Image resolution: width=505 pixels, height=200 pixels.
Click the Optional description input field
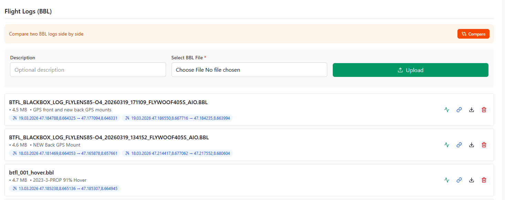(88, 70)
